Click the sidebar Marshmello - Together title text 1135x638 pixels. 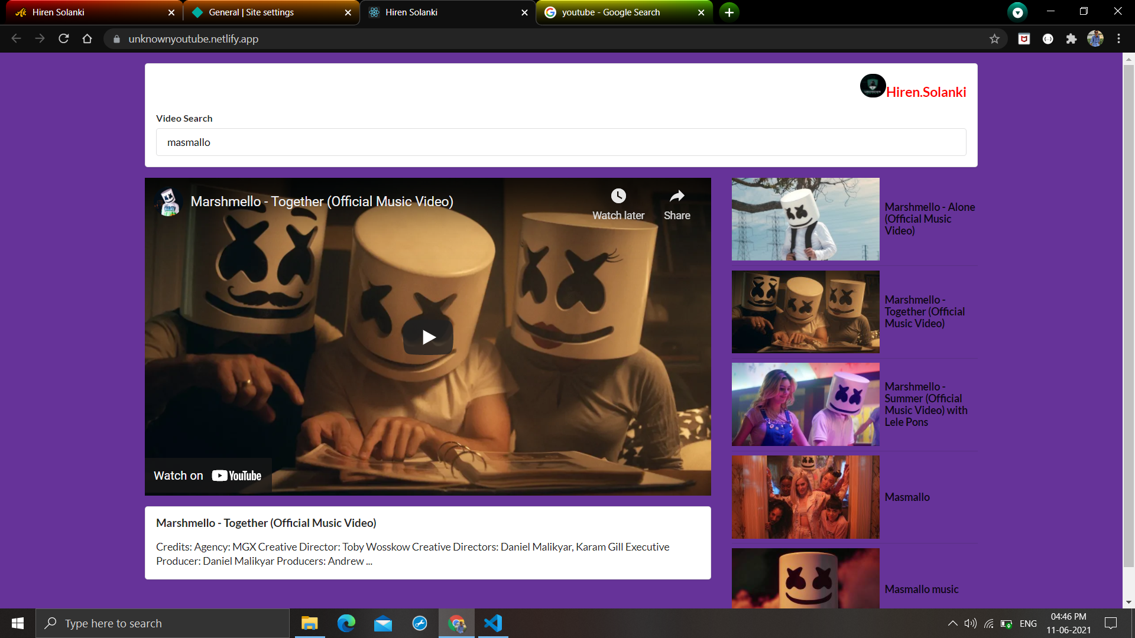click(x=925, y=312)
